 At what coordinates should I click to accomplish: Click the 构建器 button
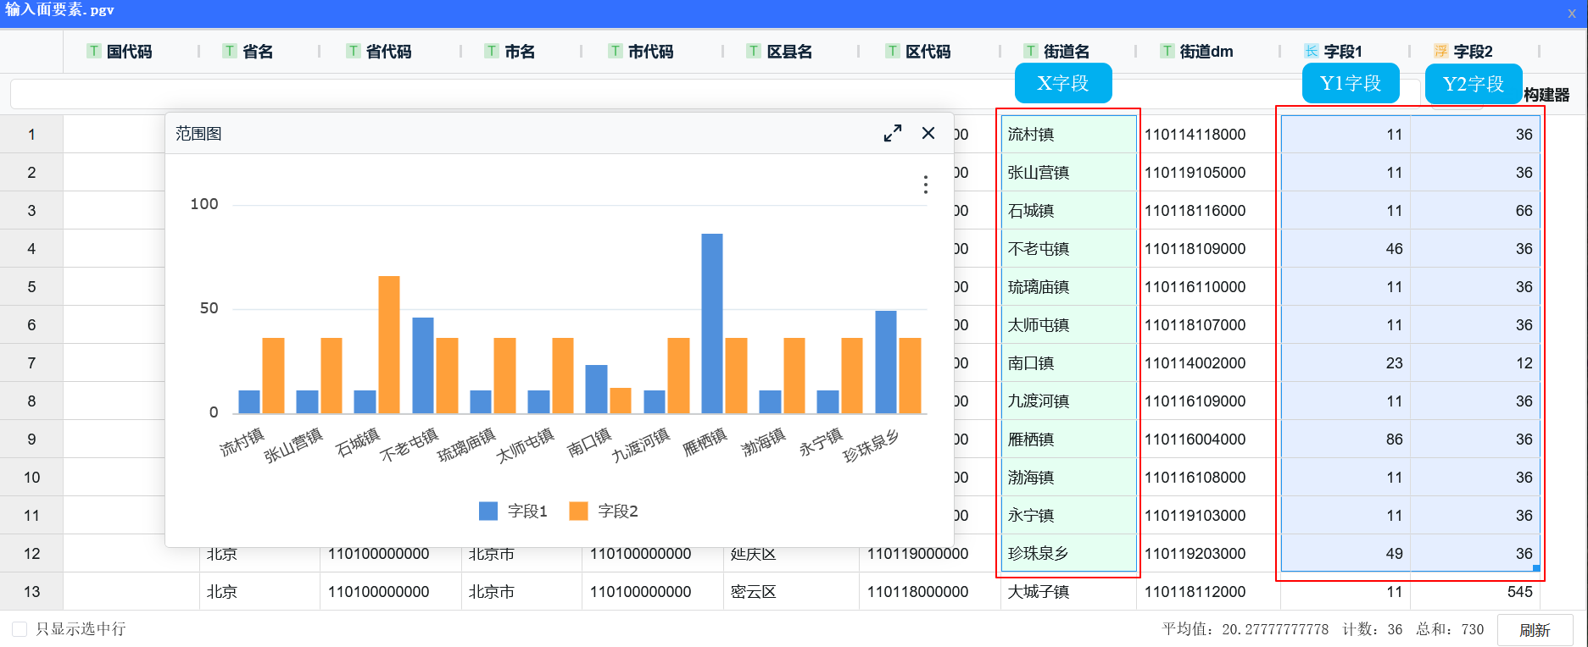[x=1546, y=95]
